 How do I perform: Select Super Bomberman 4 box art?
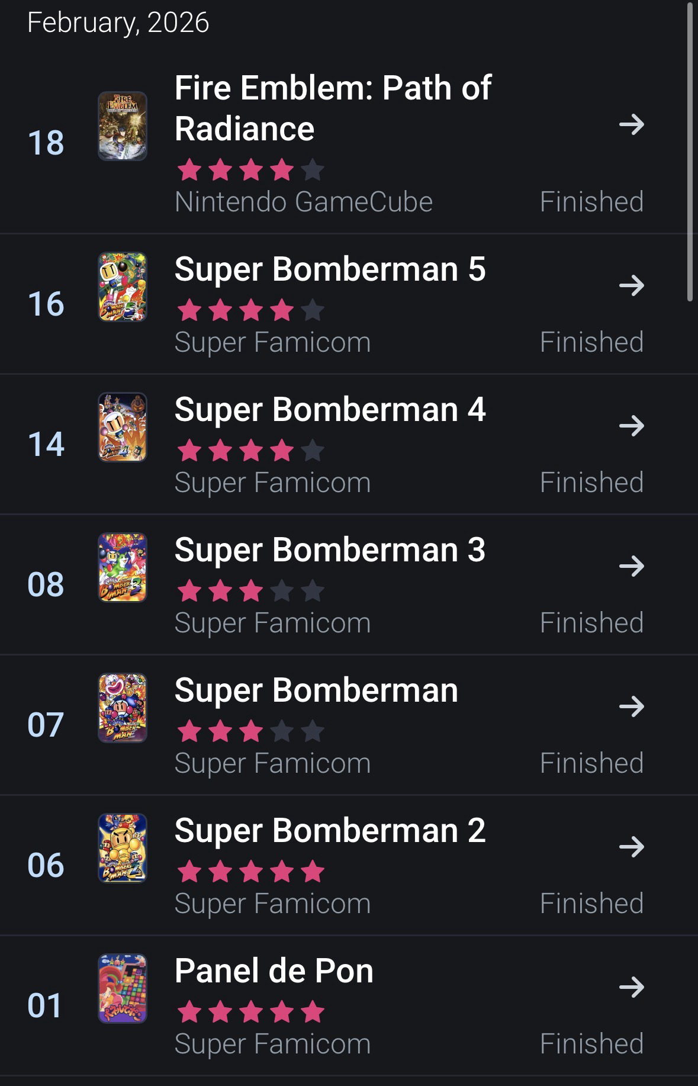(x=123, y=427)
